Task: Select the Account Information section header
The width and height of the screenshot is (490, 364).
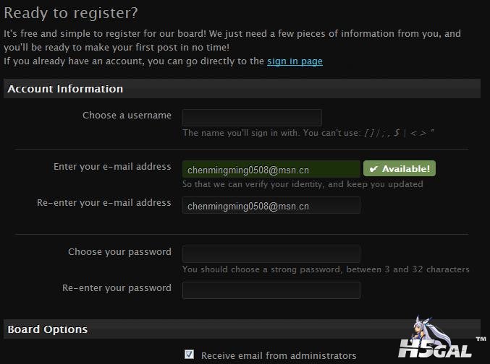Action: point(242,89)
